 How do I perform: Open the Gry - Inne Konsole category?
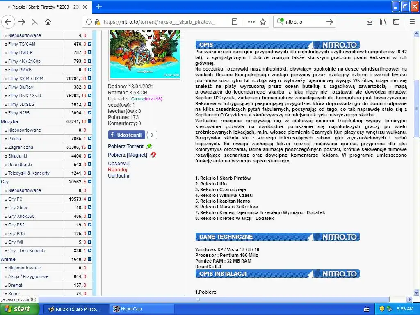27,251
